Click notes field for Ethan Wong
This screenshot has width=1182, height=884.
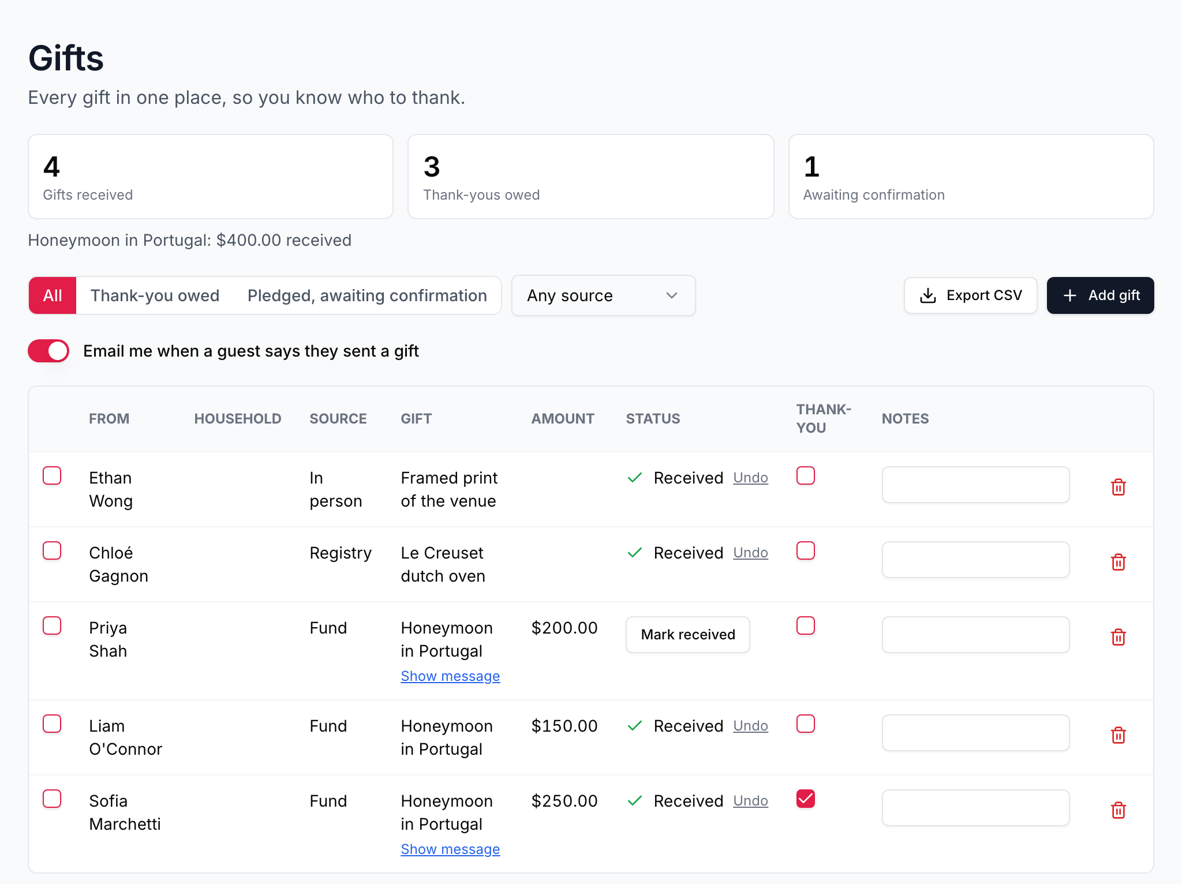pyautogui.click(x=975, y=485)
